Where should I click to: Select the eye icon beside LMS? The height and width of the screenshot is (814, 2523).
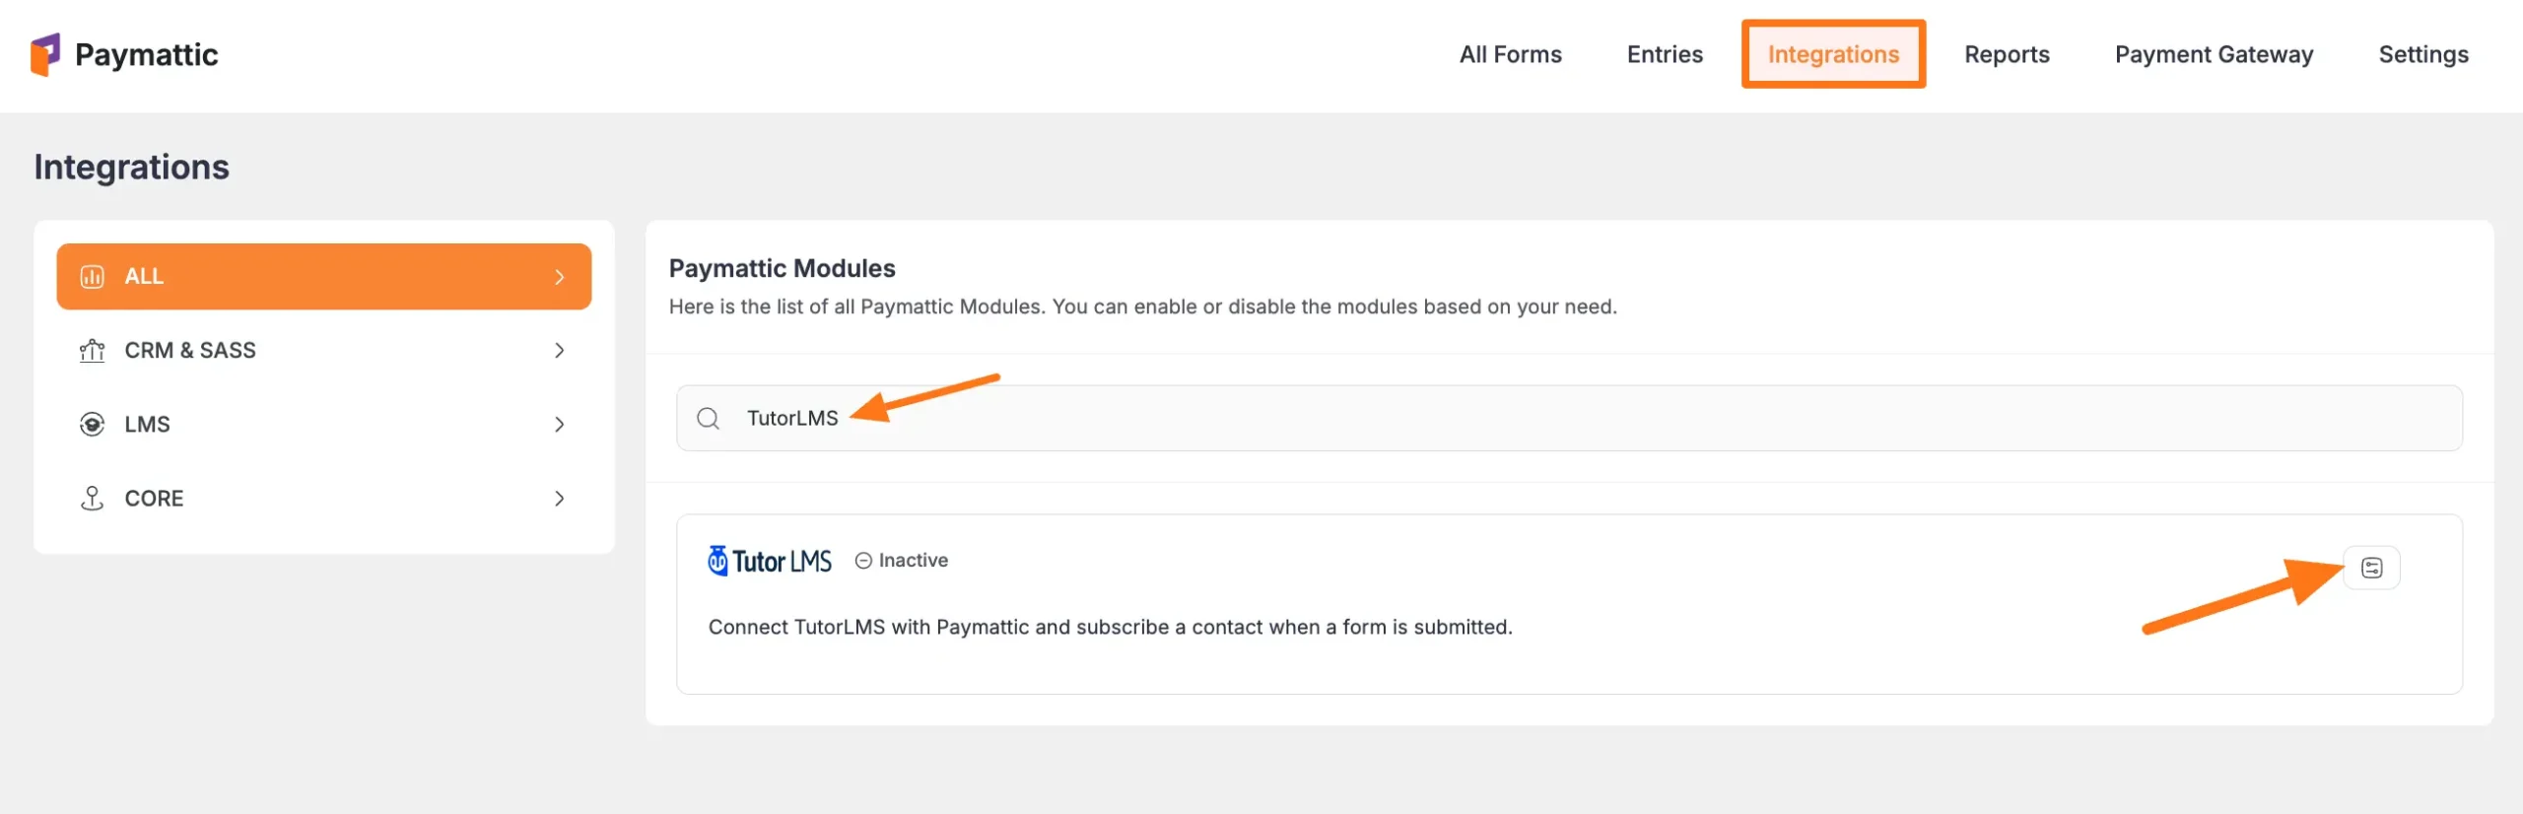[92, 424]
